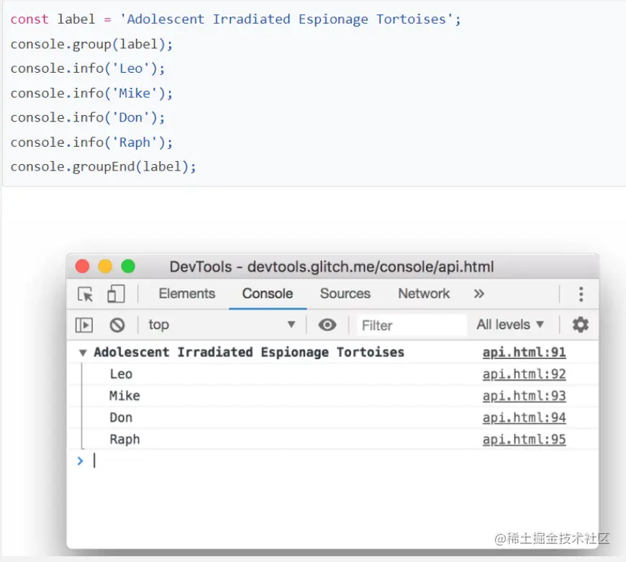Switch to the Sources tab
This screenshot has width=626, height=562.
point(345,294)
